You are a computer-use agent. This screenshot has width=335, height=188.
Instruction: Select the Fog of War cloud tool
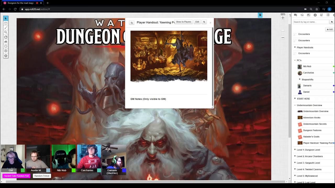6,42
